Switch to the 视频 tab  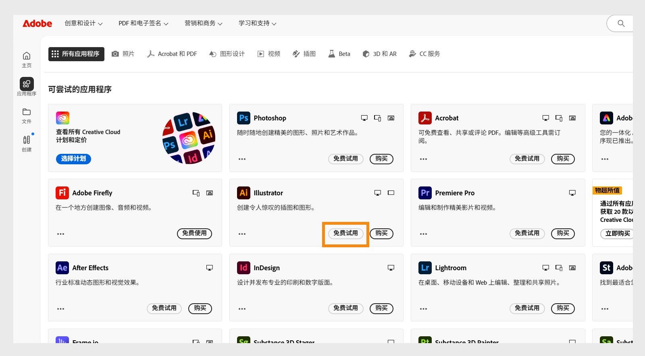coord(269,54)
